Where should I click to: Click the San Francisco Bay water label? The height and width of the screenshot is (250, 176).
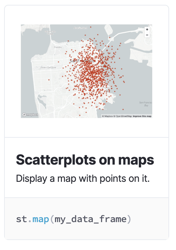[x=146, y=104]
